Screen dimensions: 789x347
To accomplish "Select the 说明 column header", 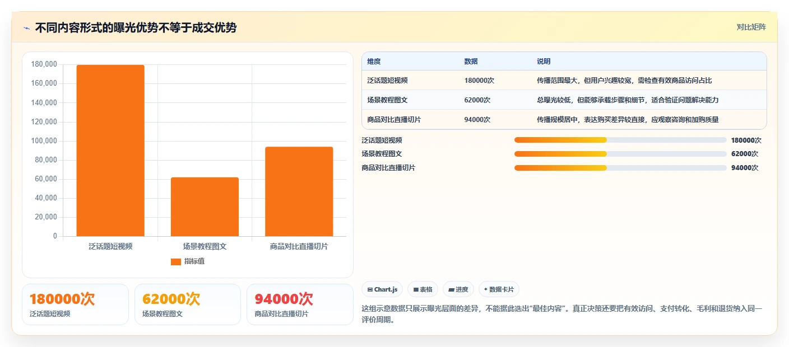I will (544, 61).
